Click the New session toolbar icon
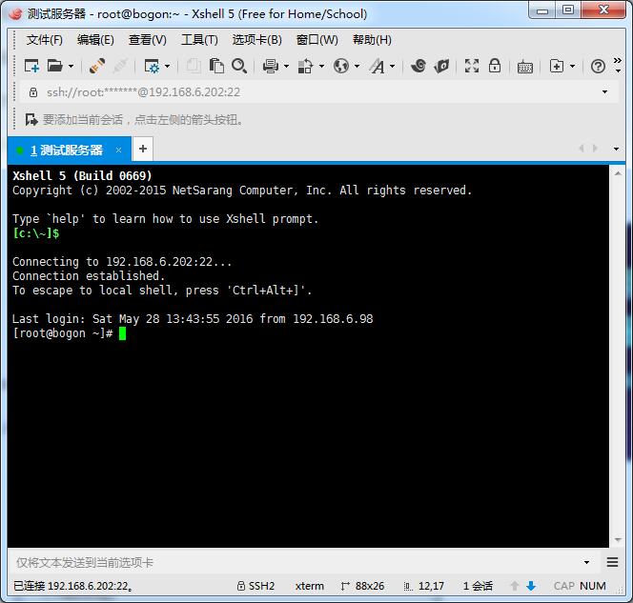633x603 pixels. point(31,66)
